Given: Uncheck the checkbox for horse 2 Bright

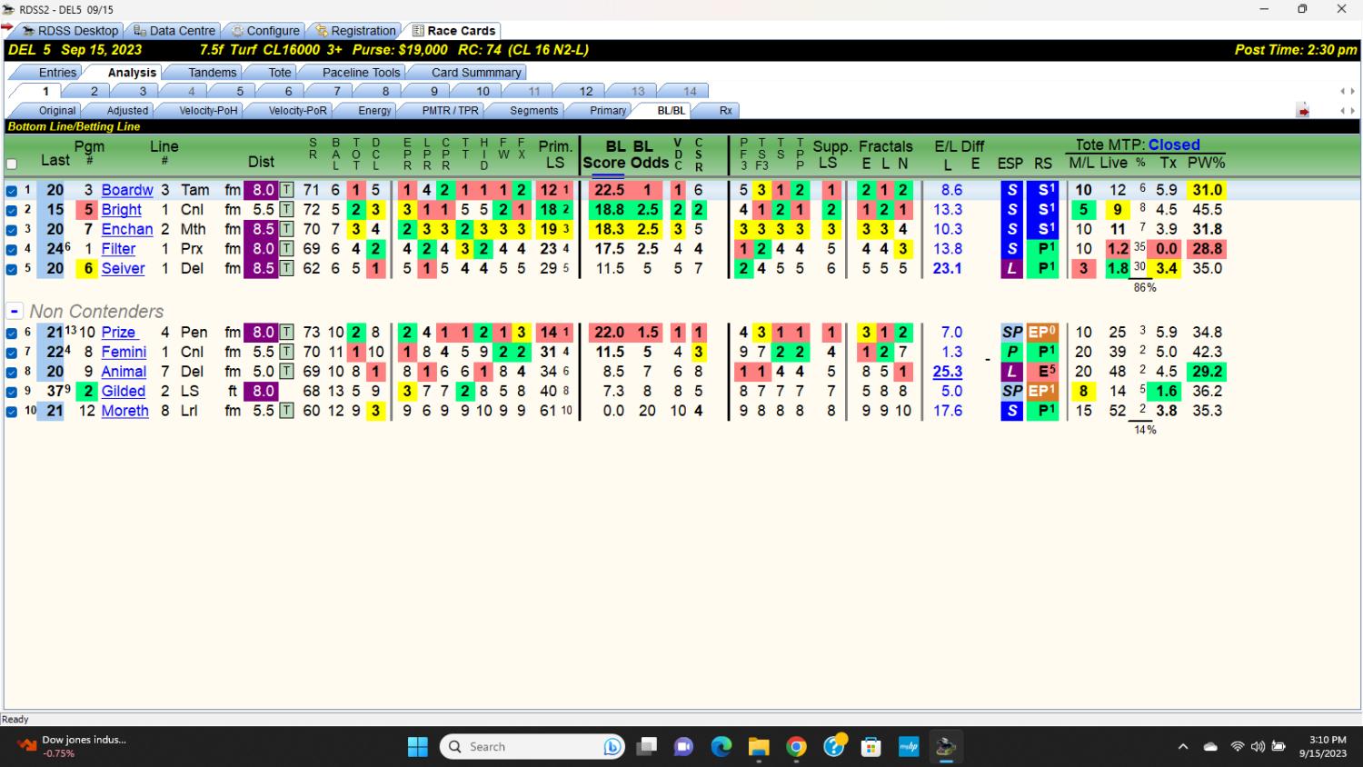Looking at the screenshot, I should point(12,210).
